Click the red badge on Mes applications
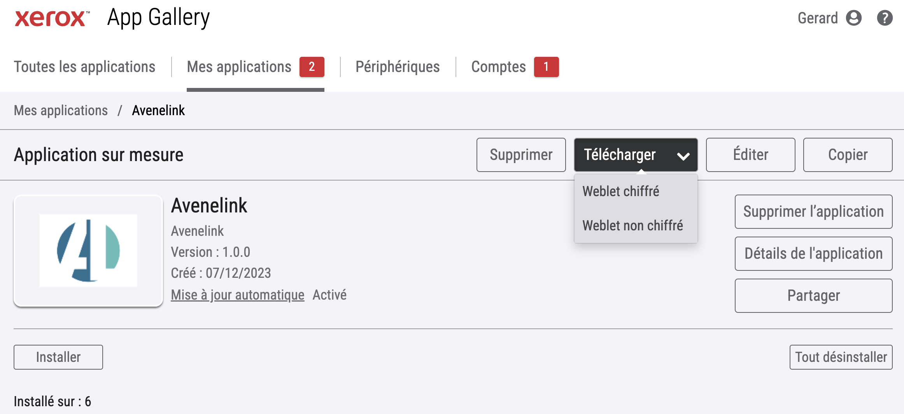Viewport: 904px width, 414px height. (312, 67)
